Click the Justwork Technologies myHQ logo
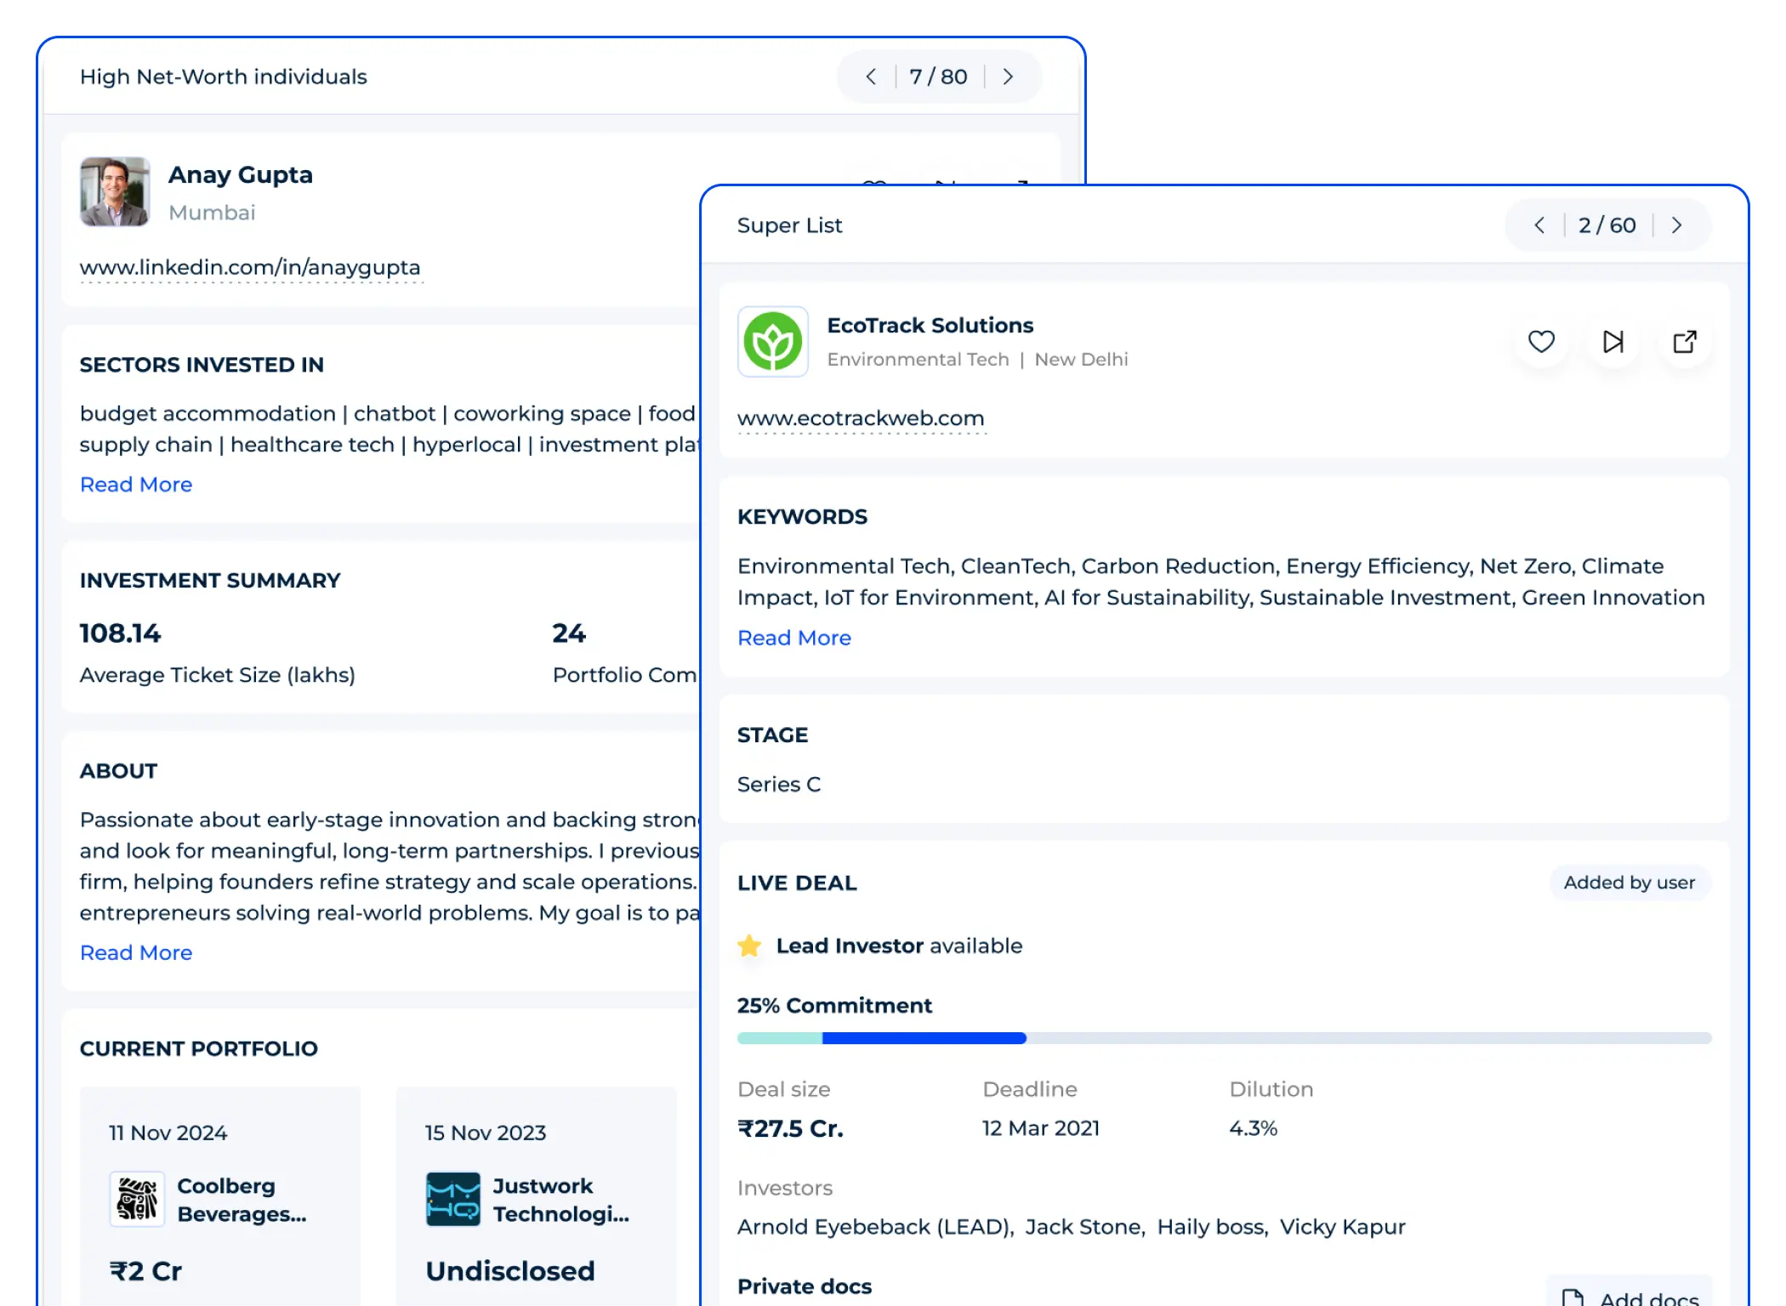 tap(452, 1199)
